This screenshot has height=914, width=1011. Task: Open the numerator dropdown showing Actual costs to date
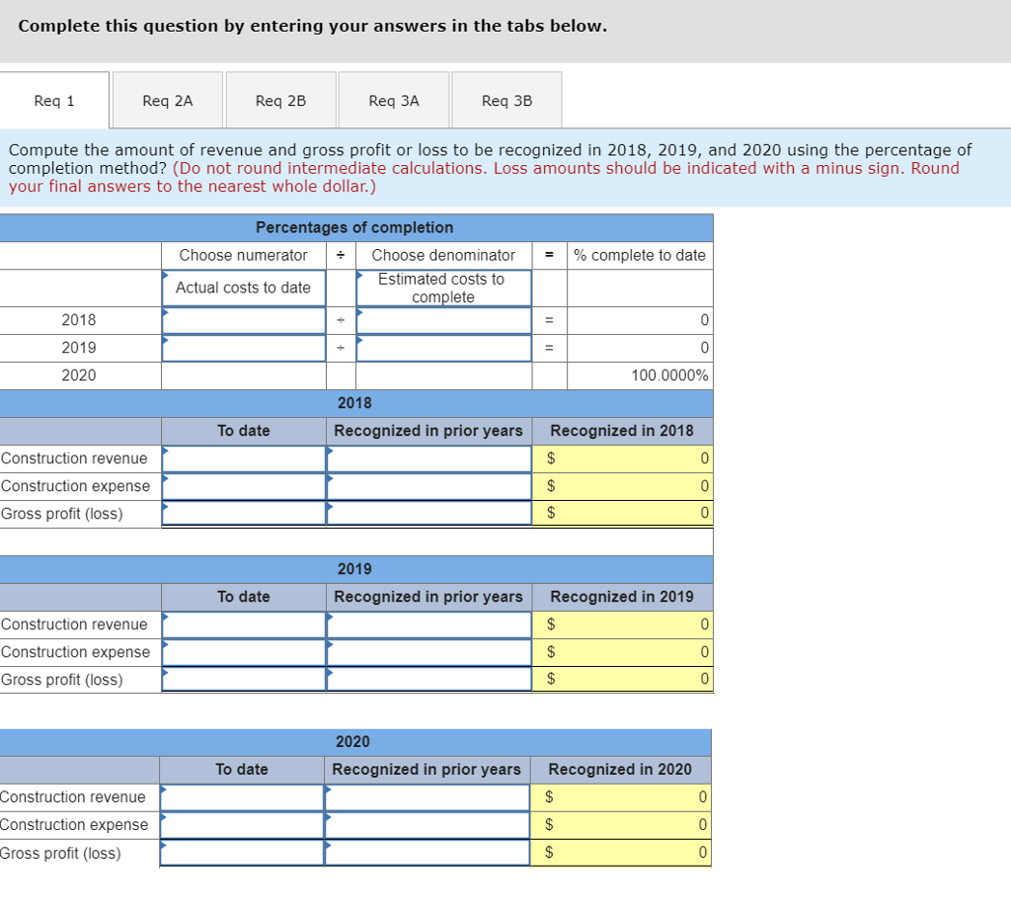click(244, 288)
